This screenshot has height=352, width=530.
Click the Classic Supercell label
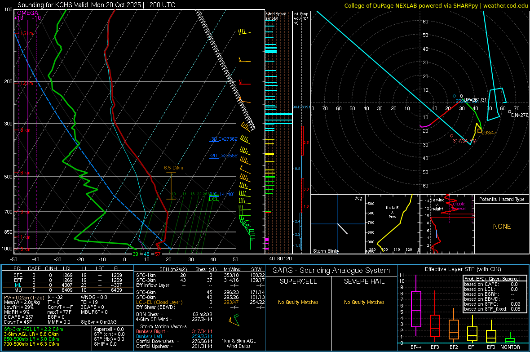[459, 206]
